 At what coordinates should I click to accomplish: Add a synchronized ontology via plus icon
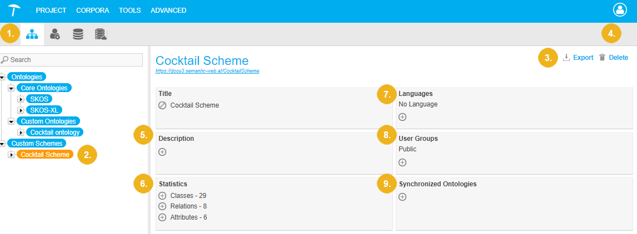[x=402, y=197]
